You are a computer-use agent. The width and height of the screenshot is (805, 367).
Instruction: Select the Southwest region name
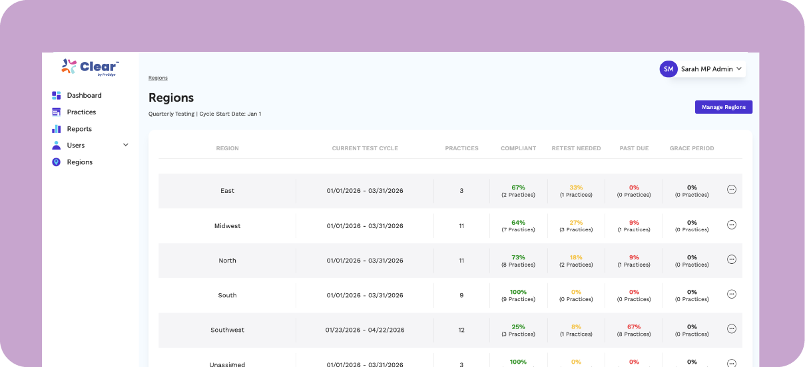coord(227,330)
